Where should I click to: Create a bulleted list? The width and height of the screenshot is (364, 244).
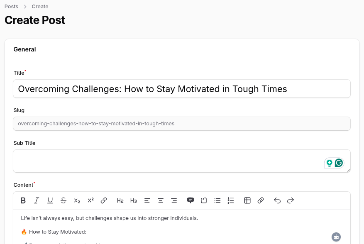click(x=217, y=200)
